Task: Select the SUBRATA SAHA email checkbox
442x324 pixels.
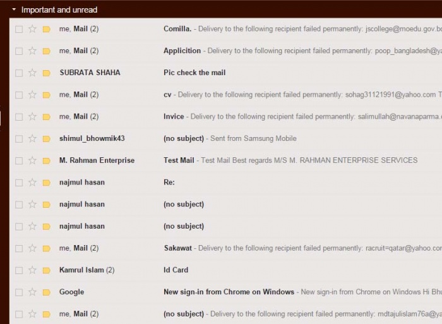Action: coord(19,73)
